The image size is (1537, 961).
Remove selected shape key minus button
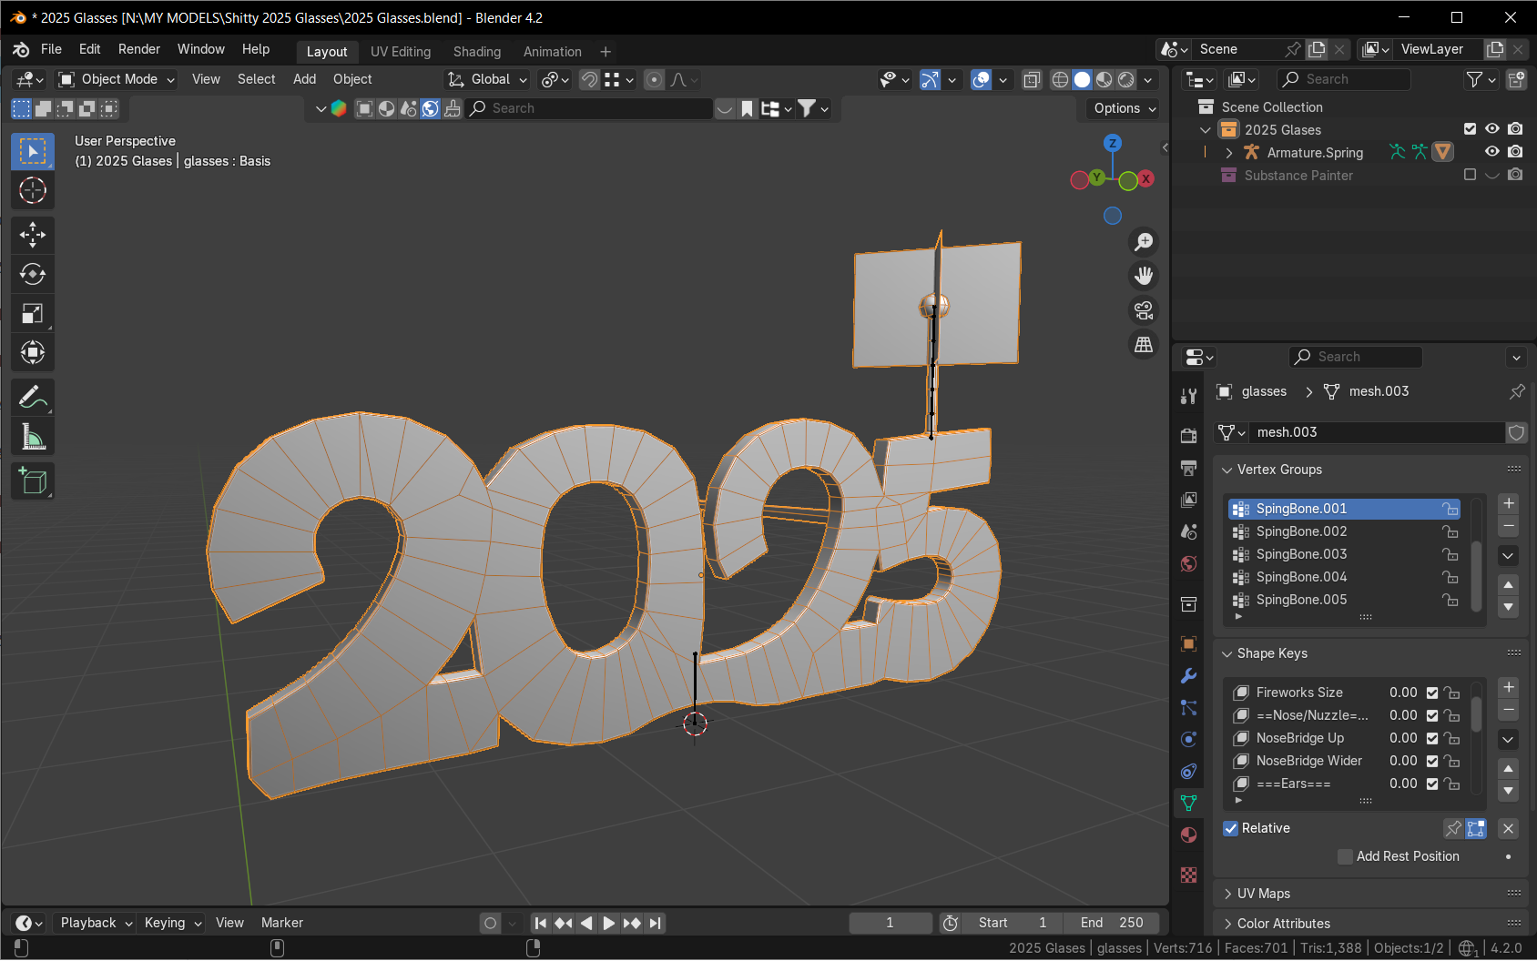pos(1509,710)
